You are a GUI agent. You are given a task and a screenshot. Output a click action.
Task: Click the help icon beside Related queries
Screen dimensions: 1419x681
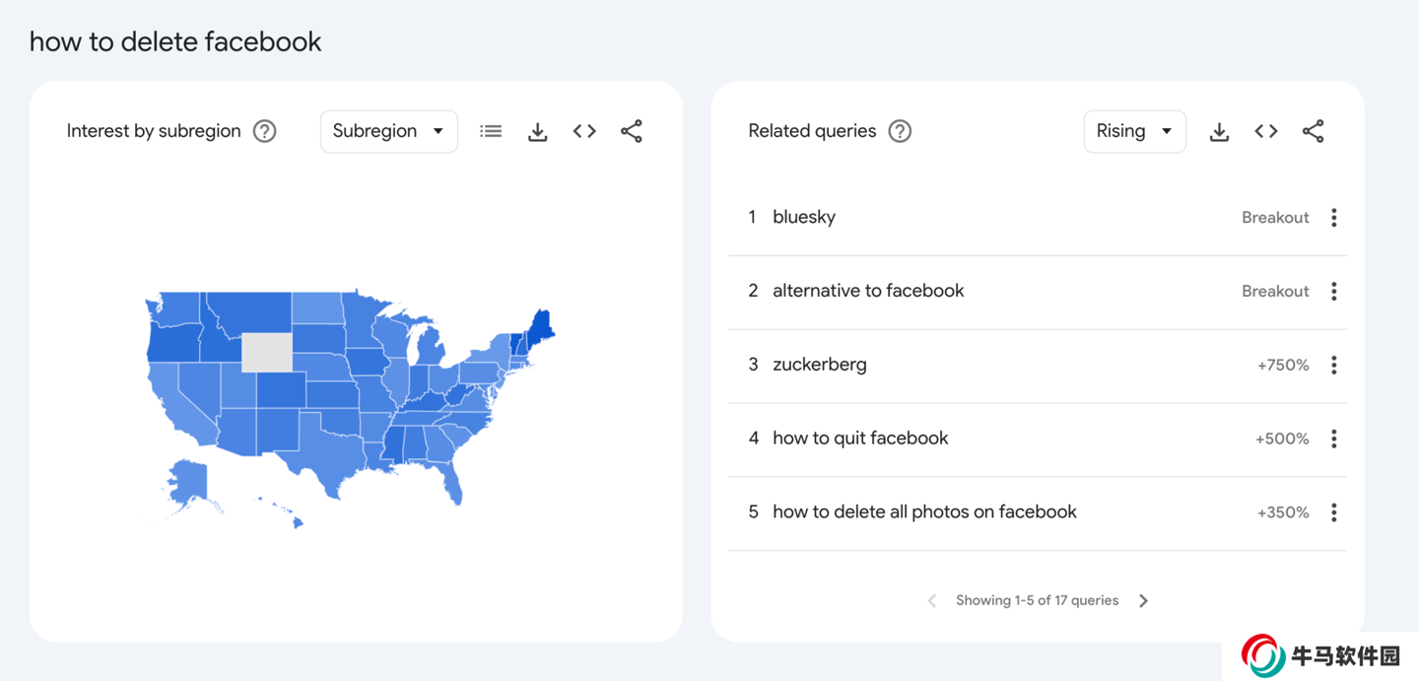tap(900, 131)
